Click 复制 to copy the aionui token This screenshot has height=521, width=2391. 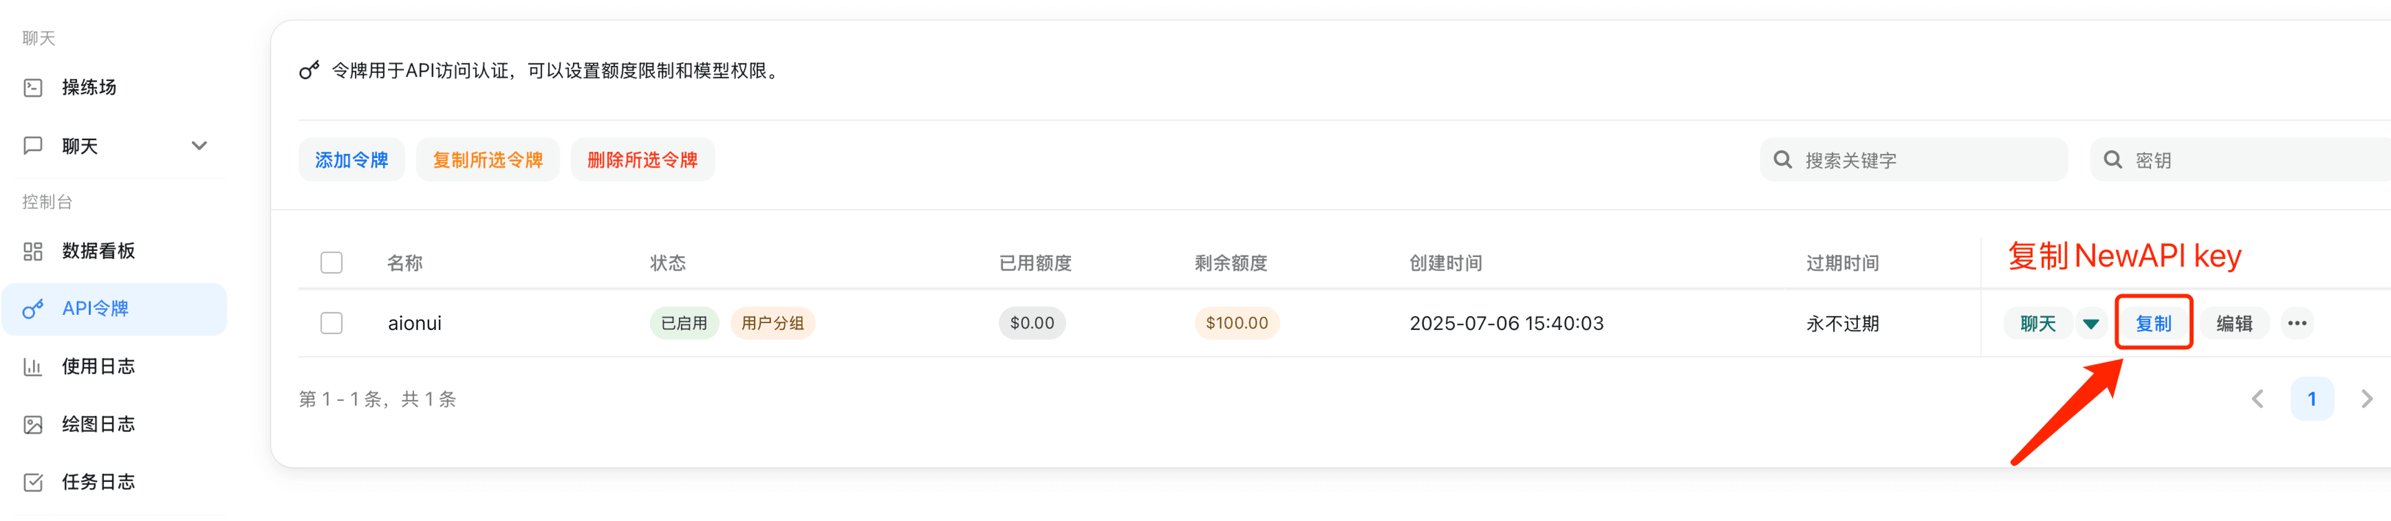click(x=2154, y=323)
